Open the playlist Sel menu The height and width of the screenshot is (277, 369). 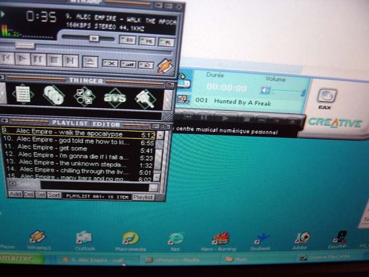pos(41,195)
